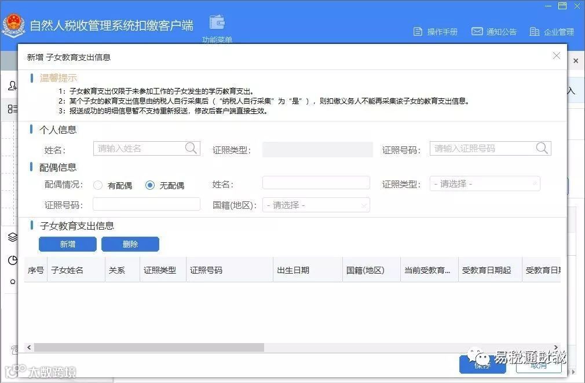
Task: Click the 国籍(地区) table column header
Action: tap(372, 270)
